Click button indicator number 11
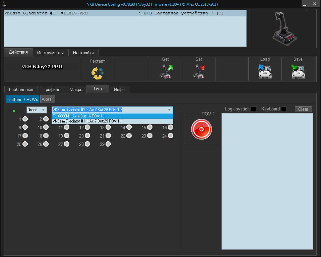Viewport: 321px width, 257px height. [67, 127]
